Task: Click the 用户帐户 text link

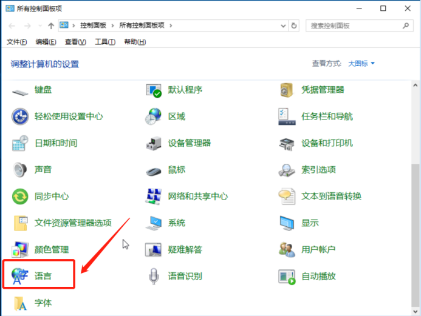Action: pyautogui.click(x=318, y=250)
